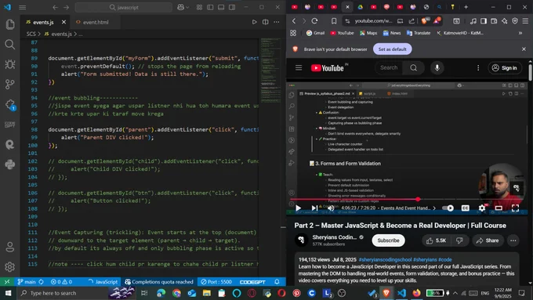
Task: Expand hidden bookmarks chevron in Brave
Action: coord(520,33)
